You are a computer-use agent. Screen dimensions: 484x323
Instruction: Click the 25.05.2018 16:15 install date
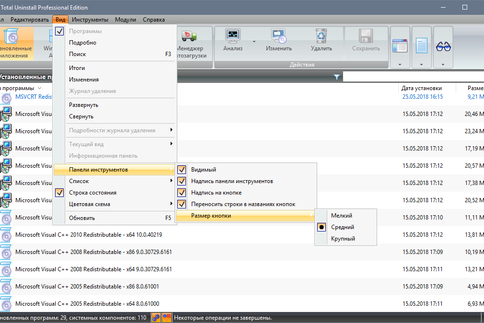click(423, 97)
